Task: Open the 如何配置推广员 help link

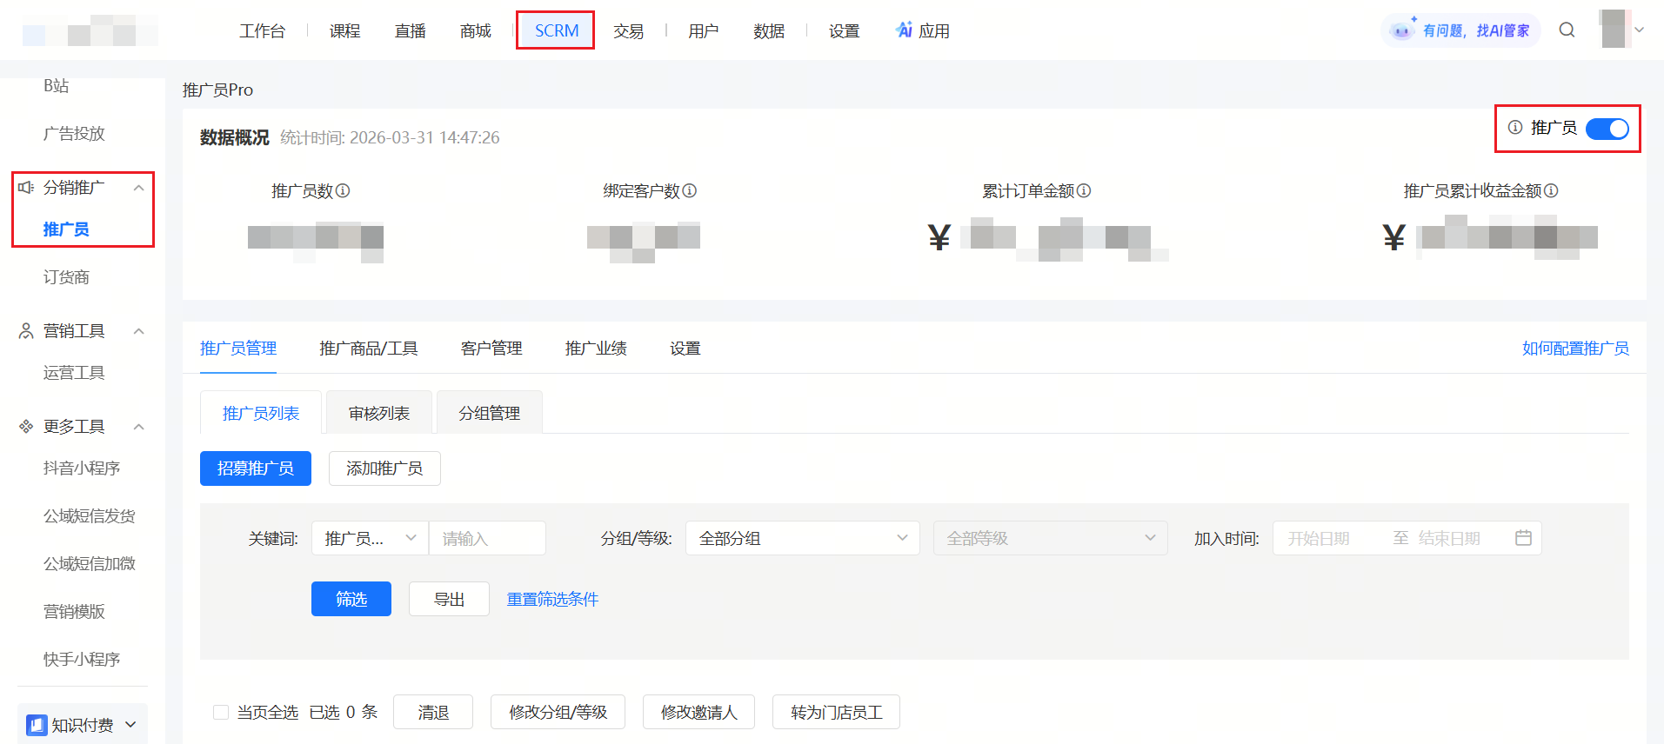Action: coord(1575,349)
